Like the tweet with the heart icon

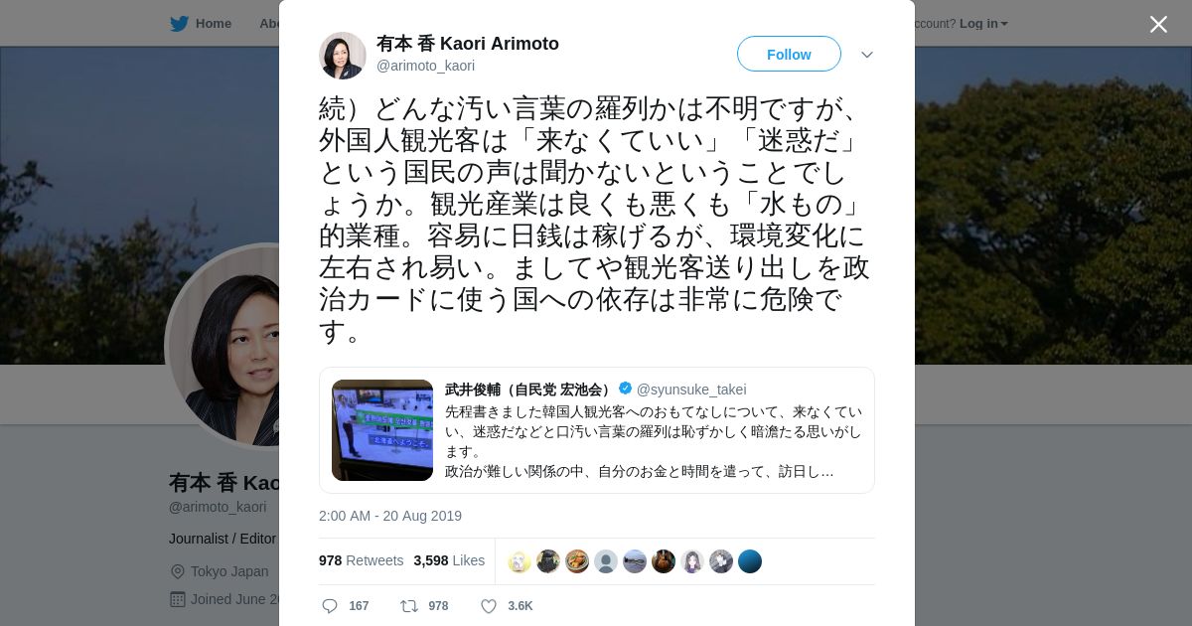(x=488, y=606)
